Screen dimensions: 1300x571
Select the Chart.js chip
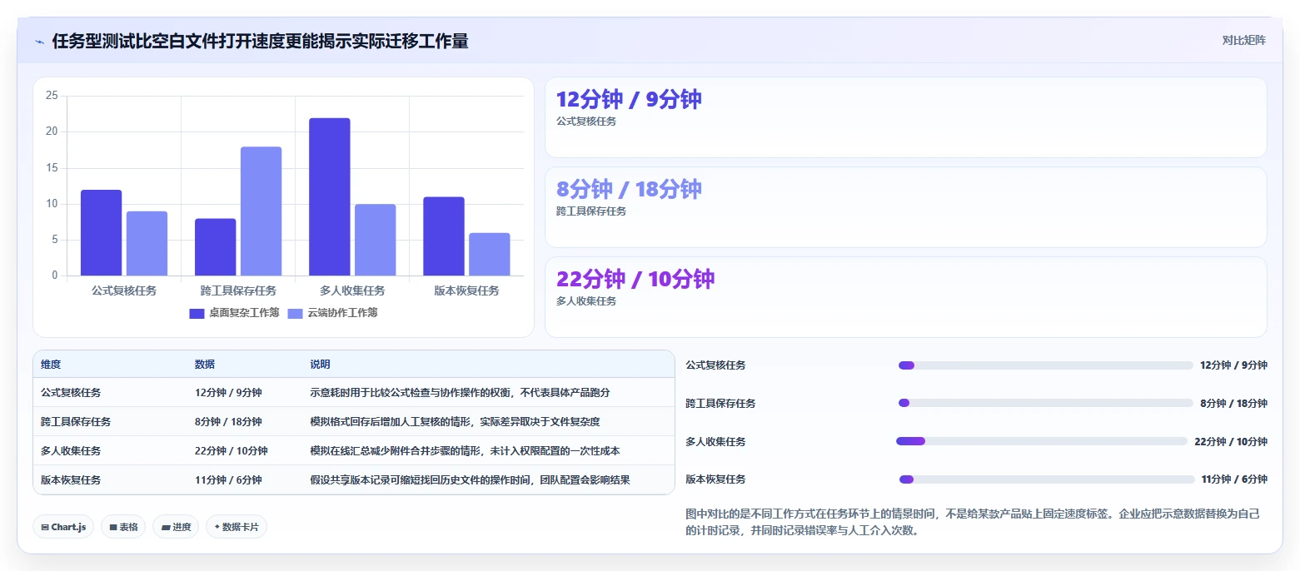[x=63, y=527]
